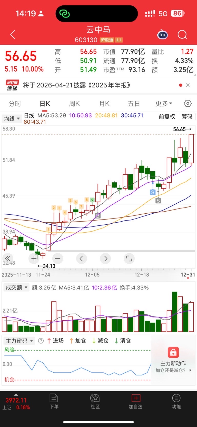Expand the 成交额 indicator dropdown
The width and height of the screenshot is (197, 427).
click(x=16, y=287)
